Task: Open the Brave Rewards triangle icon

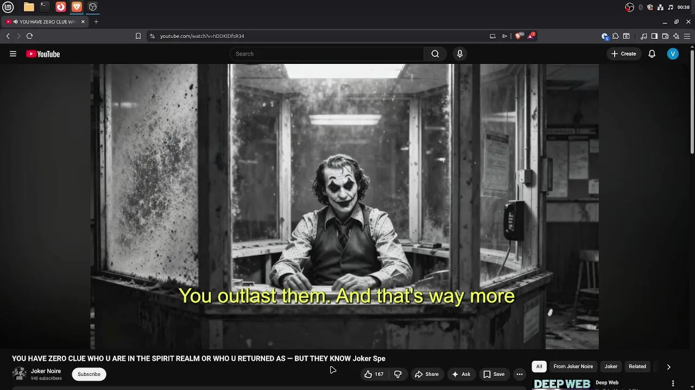Action: pos(531,36)
